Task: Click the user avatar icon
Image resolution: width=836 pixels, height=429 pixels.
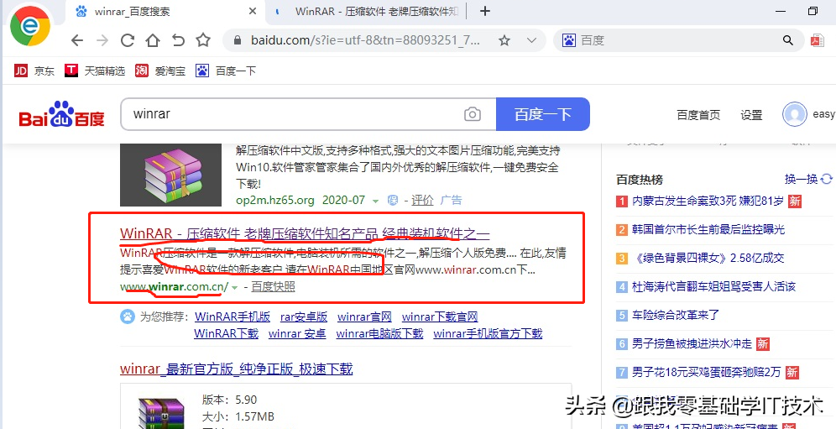Action: 794,114
